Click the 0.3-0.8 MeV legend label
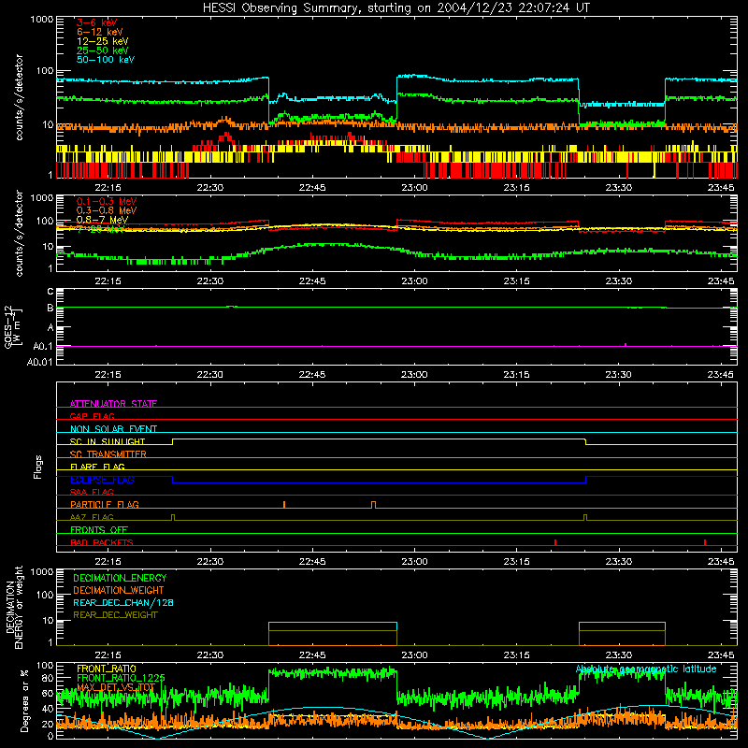This screenshot has width=748, height=748. (x=107, y=210)
